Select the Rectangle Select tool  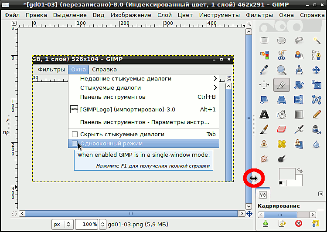click(x=264, y=40)
